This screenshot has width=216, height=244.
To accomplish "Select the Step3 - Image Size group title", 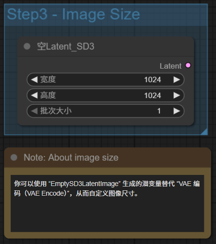I will pos(74,14).
